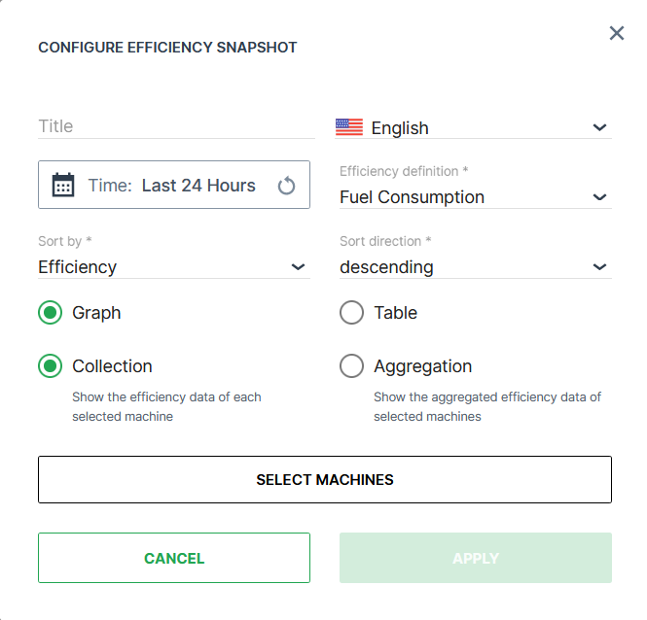Click the Efficiency sort by value
Screen dimensions: 647x620
pyautogui.click(x=78, y=267)
